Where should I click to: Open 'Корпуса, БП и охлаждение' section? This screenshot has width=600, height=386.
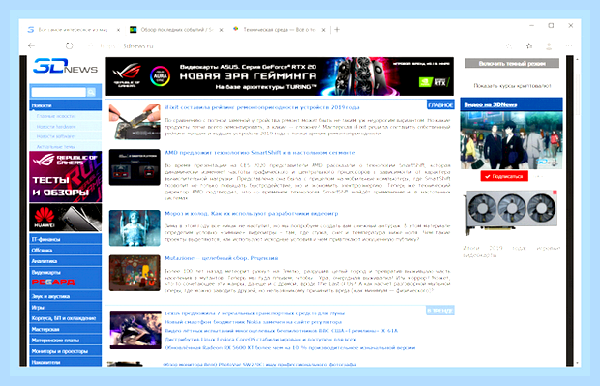(x=66, y=318)
